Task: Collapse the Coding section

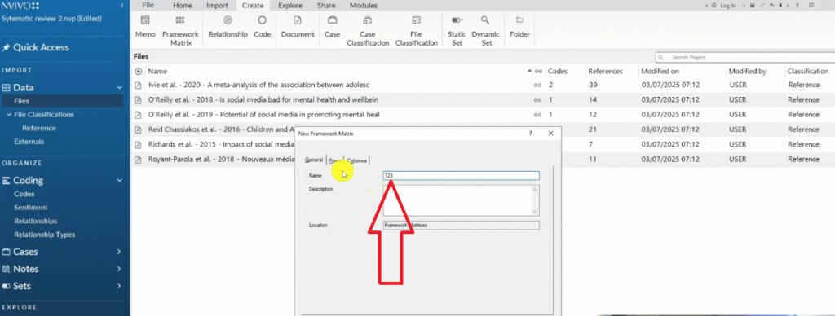Action: [119, 181]
